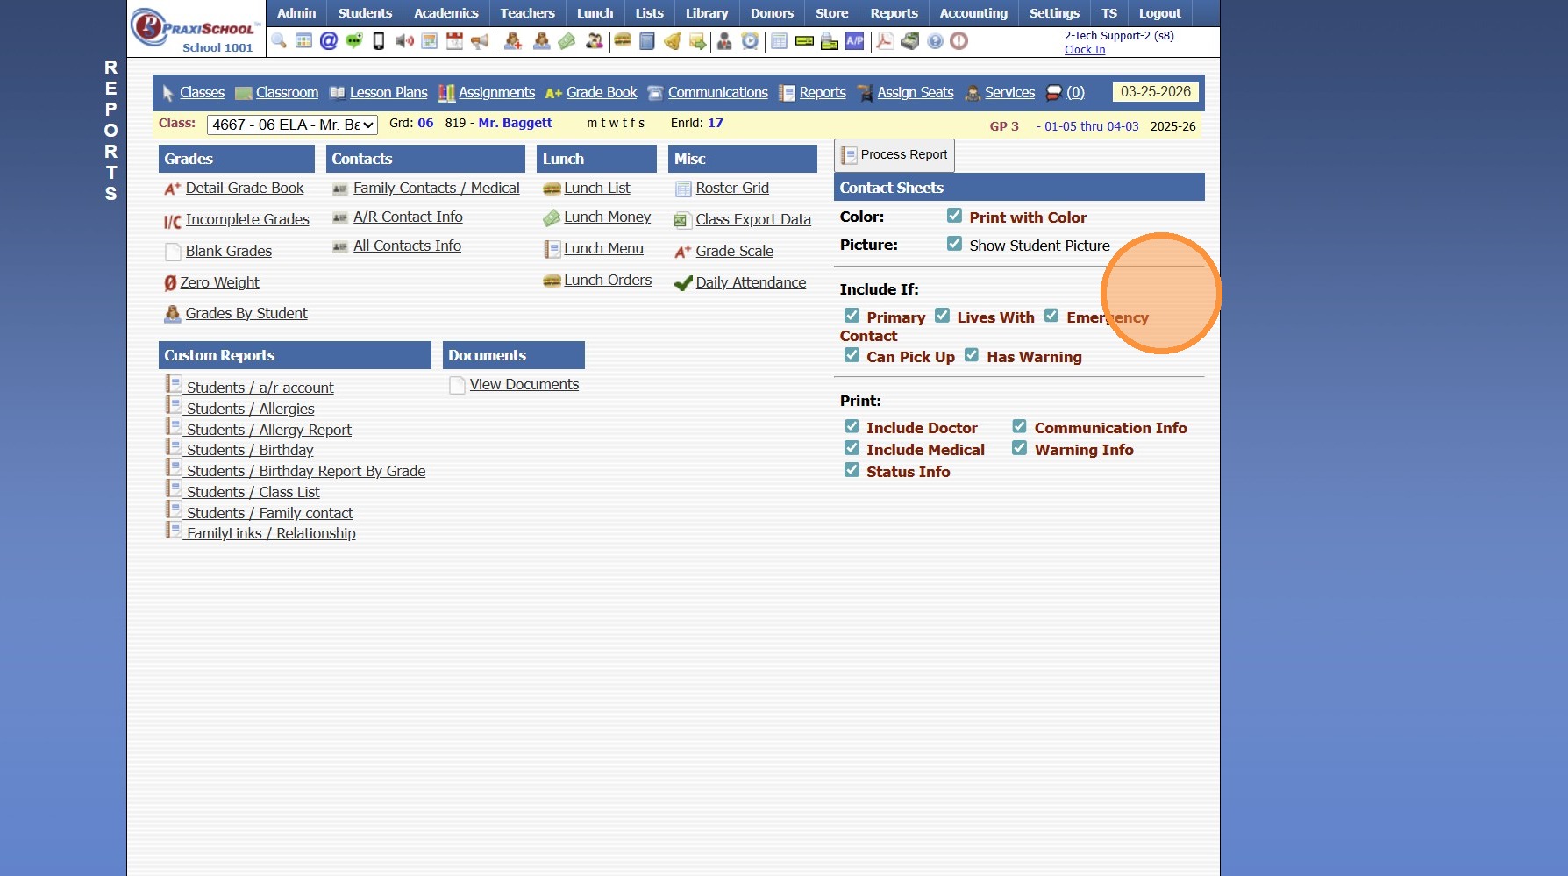The width and height of the screenshot is (1568, 876).
Task: Uncheck the Include Doctor checkbox
Action: click(x=852, y=426)
